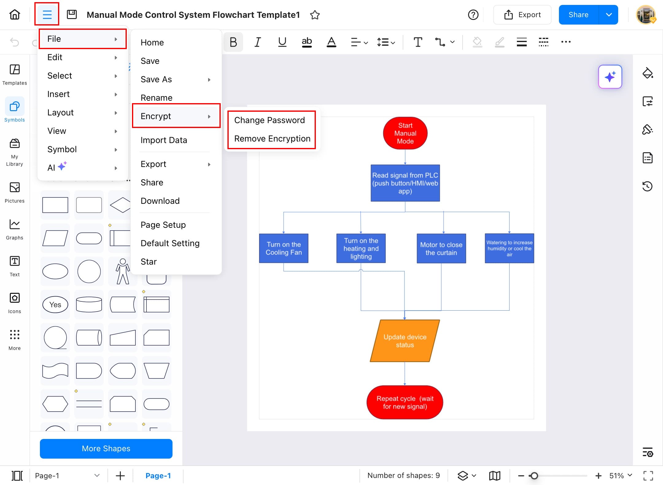663x485 pixels.
Task: Star the document title
Action: click(x=315, y=15)
